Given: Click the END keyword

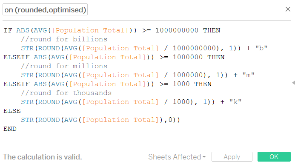Looking at the screenshot, I should pyautogui.click(x=10, y=129).
